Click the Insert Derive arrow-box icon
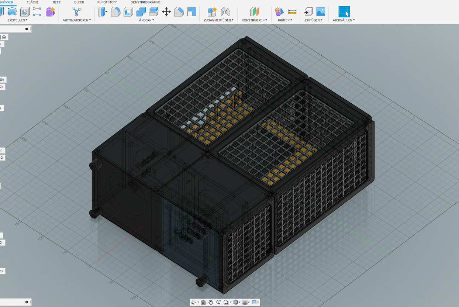 (308, 12)
